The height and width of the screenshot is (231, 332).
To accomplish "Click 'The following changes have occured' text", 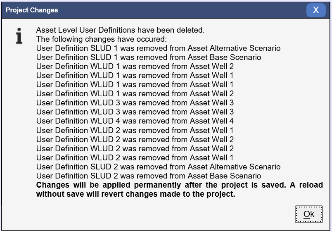I will tap(102, 39).
